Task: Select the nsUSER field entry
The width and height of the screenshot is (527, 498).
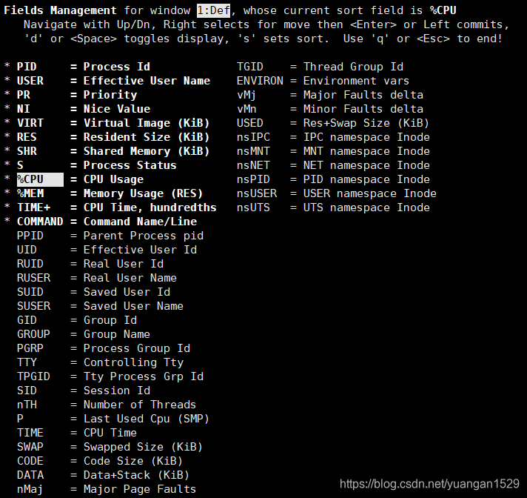Action: tap(337, 193)
